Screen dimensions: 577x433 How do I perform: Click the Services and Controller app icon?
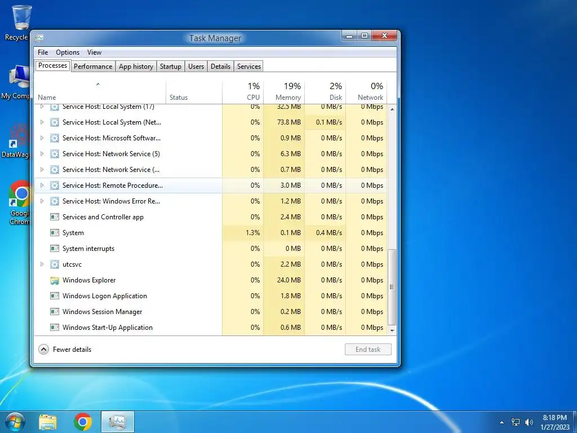[x=55, y=217]
